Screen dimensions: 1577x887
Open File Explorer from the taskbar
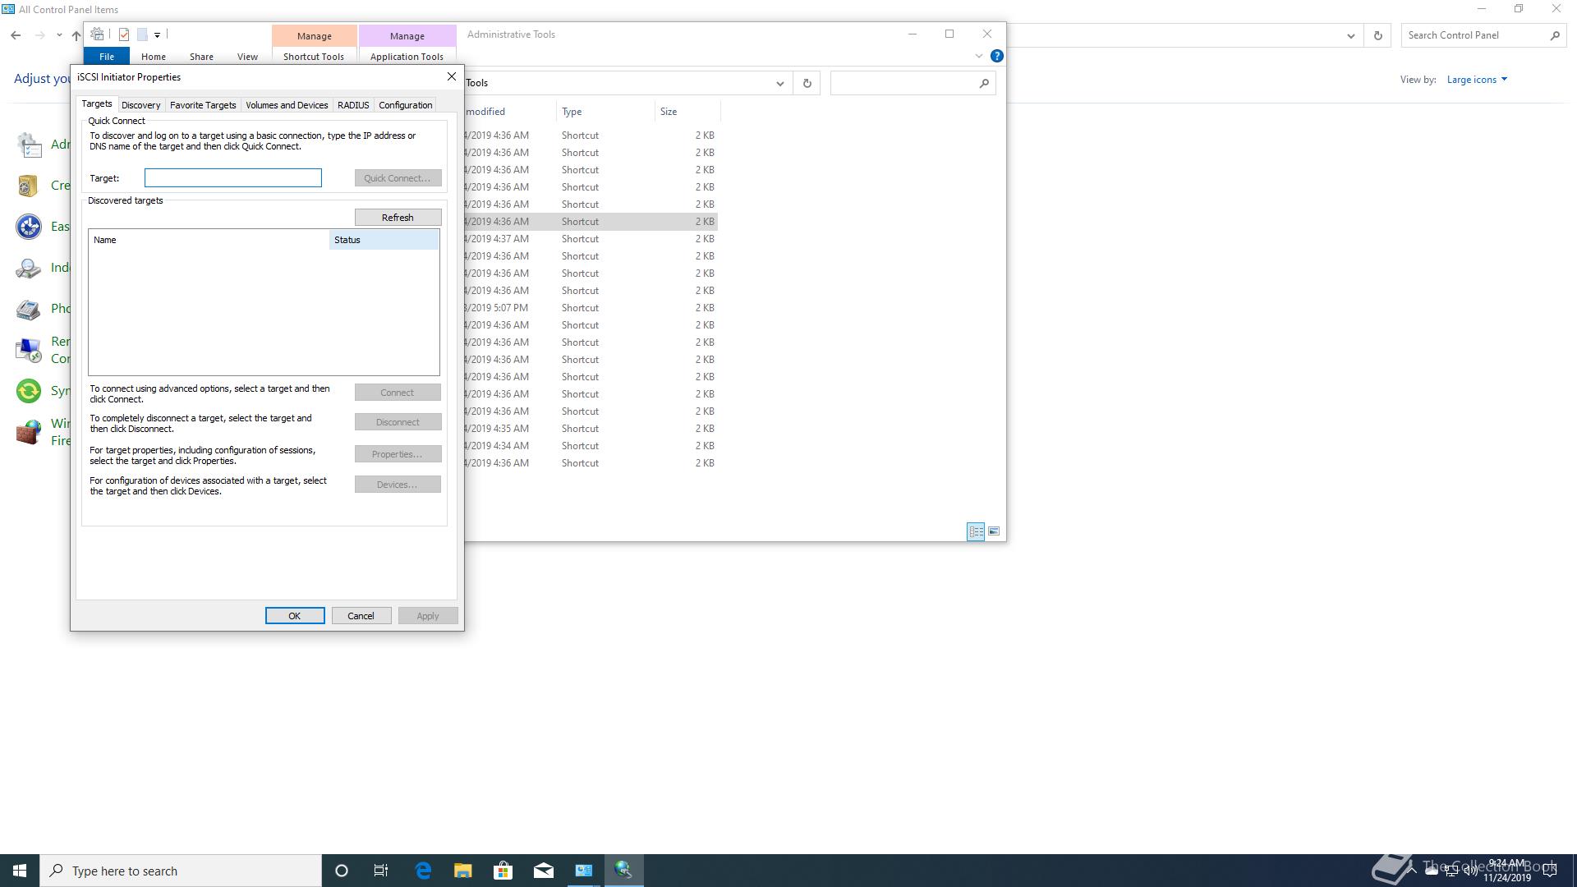click(463, 871)
